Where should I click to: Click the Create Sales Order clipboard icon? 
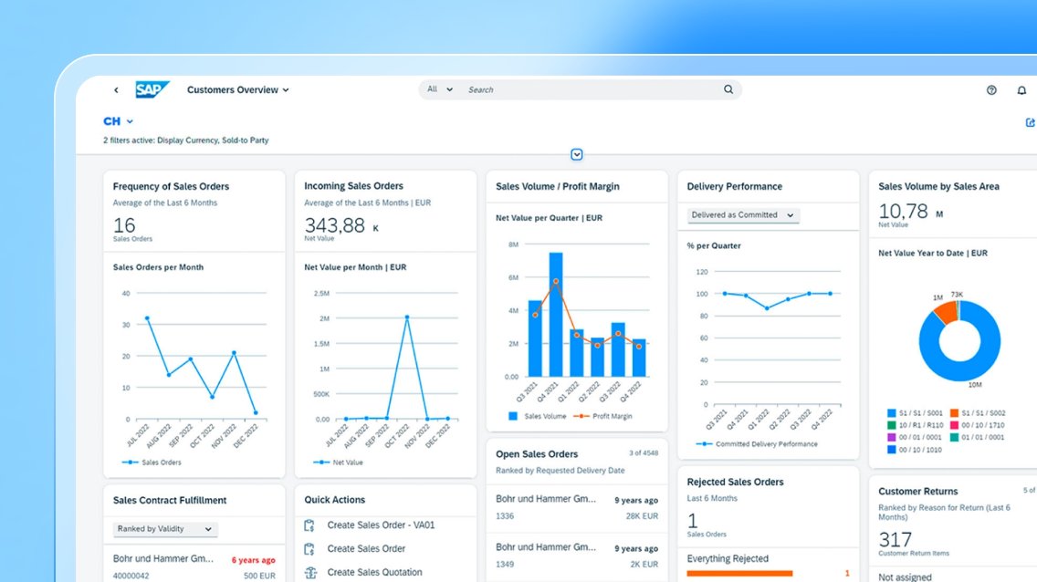309,548
